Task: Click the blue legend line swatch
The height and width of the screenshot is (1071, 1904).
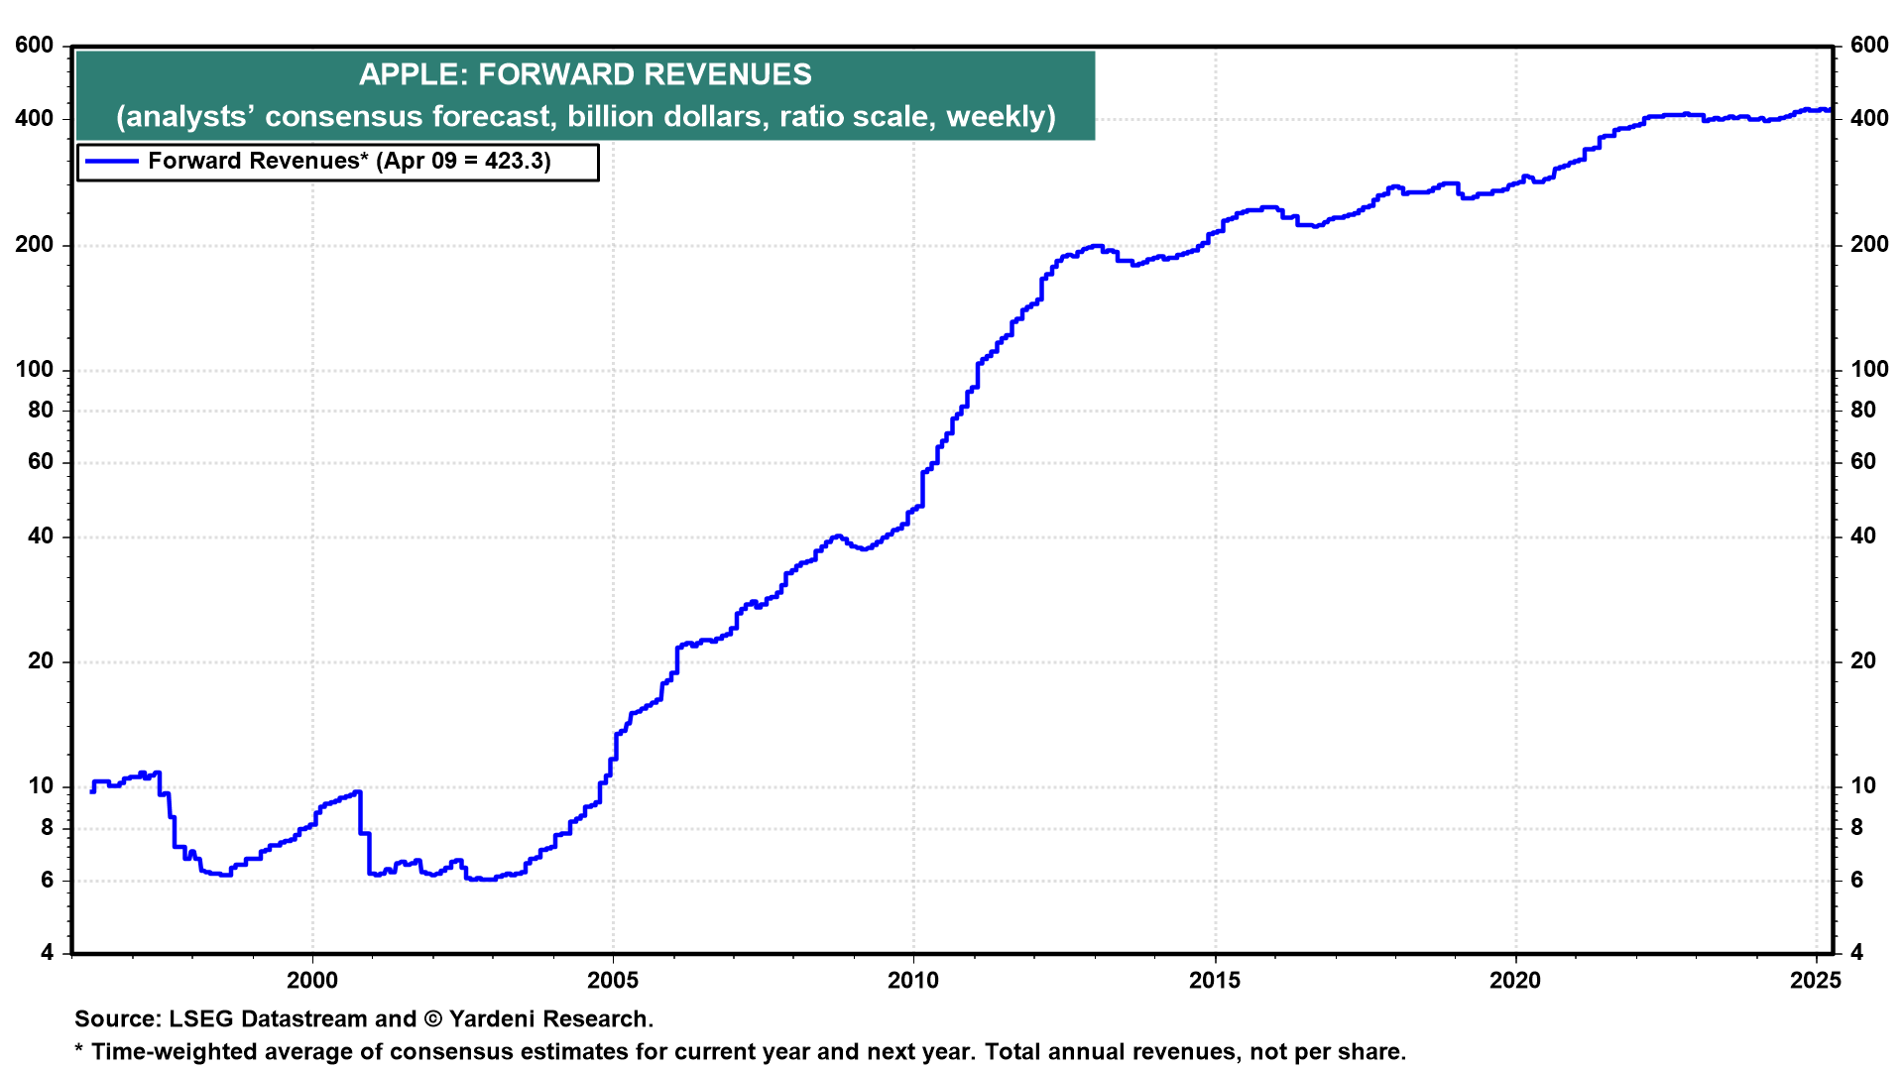Action: click(x=111, y=162)
